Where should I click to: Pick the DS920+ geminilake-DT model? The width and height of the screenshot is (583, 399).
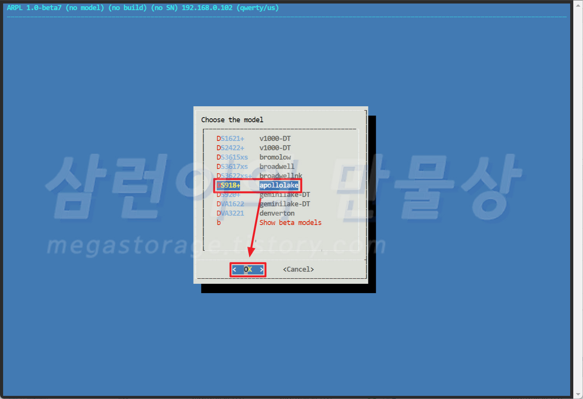pos(263,195)
